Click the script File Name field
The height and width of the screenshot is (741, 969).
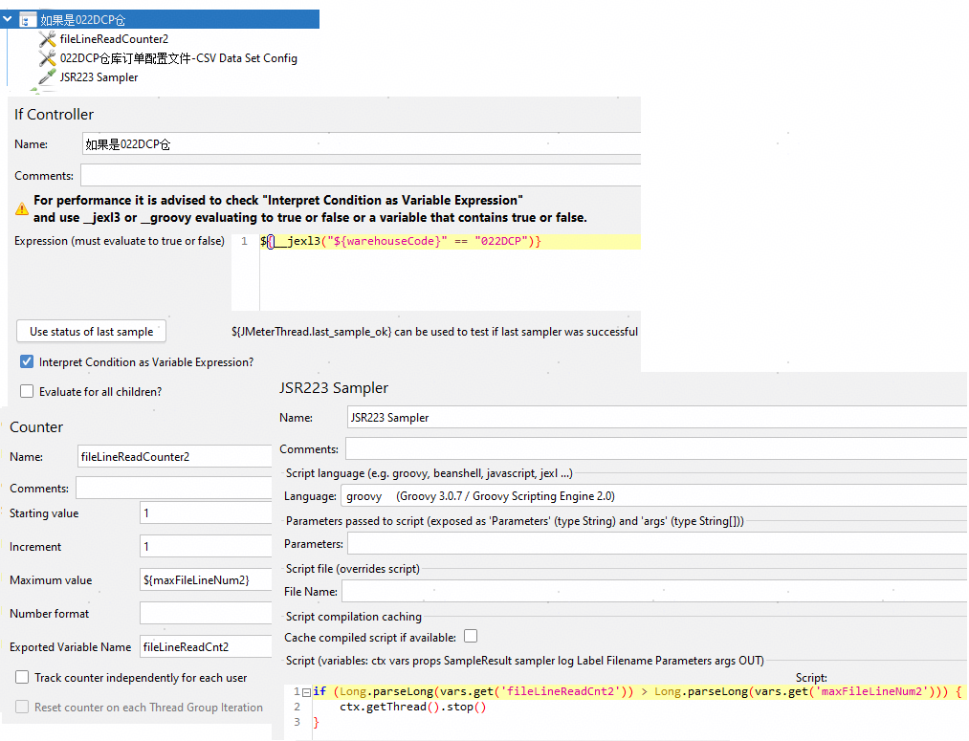coord(654,592)
